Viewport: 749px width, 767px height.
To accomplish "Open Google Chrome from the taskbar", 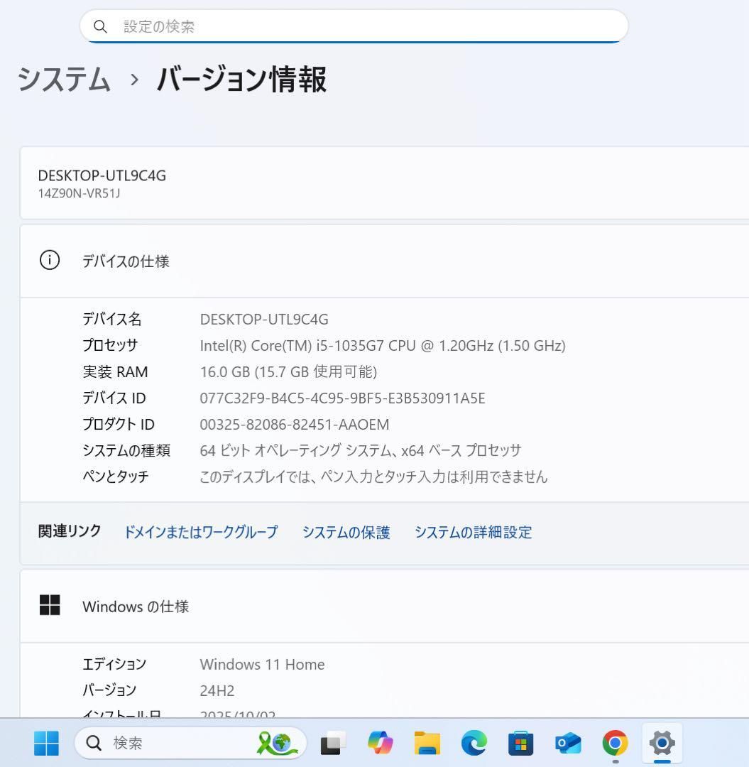I will coord(613,744).
